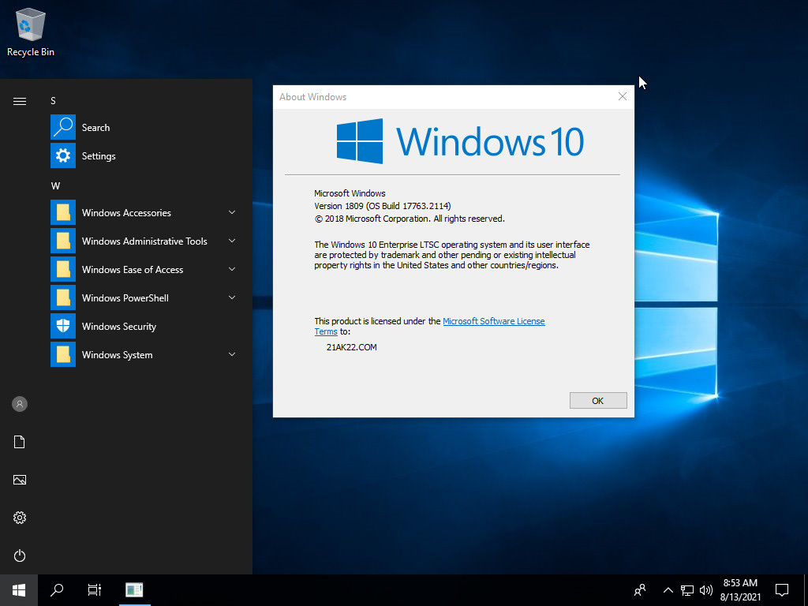Open the Recycle Bin desktop icon
Viewport: 808px width, 606px height.
click(x=31, y=32)
